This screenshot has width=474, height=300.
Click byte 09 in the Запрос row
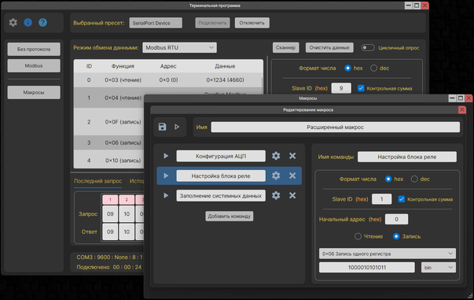tap(110, 214)
